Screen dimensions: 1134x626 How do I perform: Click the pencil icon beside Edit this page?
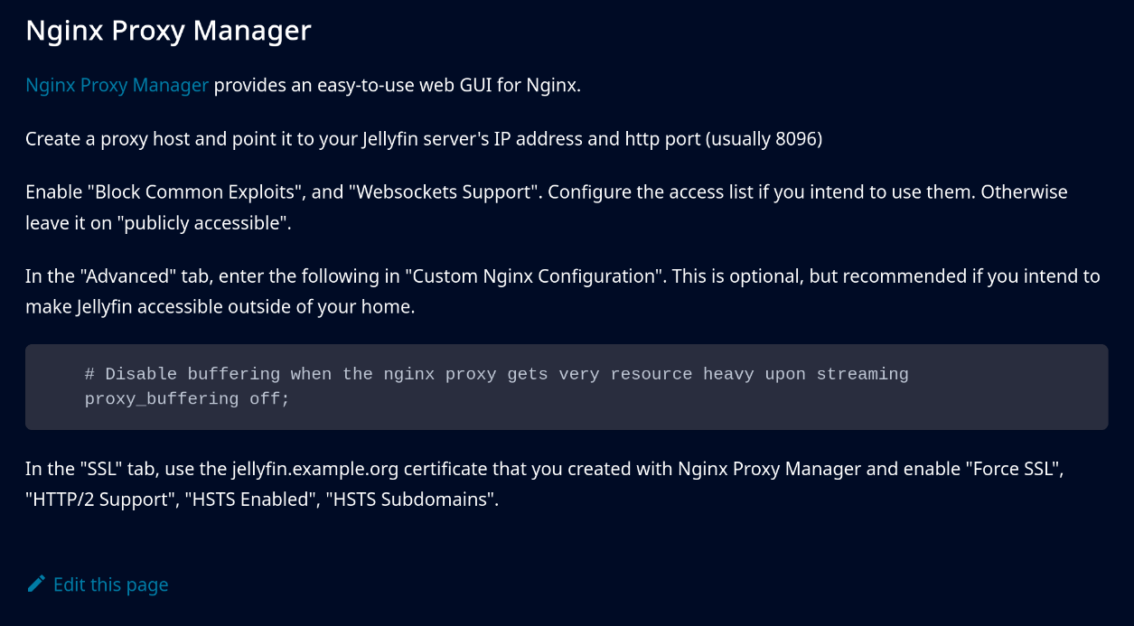(x=36, y=584)
